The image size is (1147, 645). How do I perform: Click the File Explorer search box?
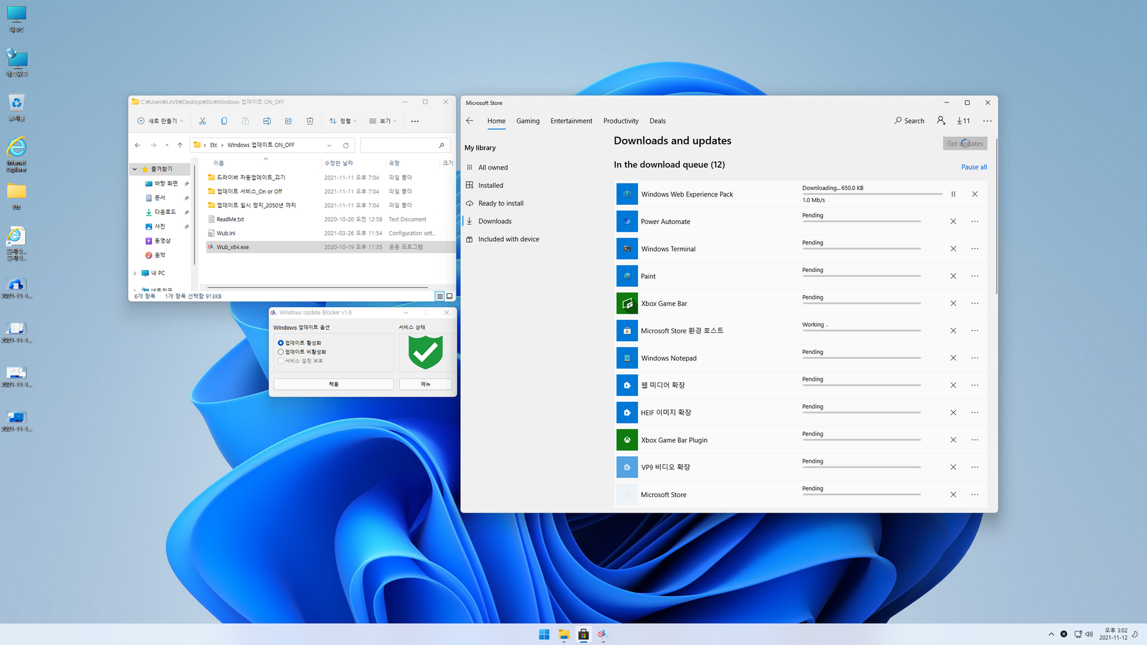405,145
